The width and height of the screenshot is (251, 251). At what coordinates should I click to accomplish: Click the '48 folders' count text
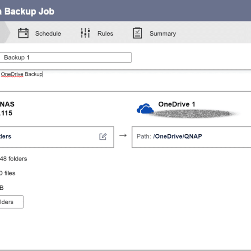[13, 159]
